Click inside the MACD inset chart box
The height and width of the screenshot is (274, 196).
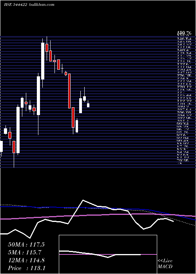108,254
